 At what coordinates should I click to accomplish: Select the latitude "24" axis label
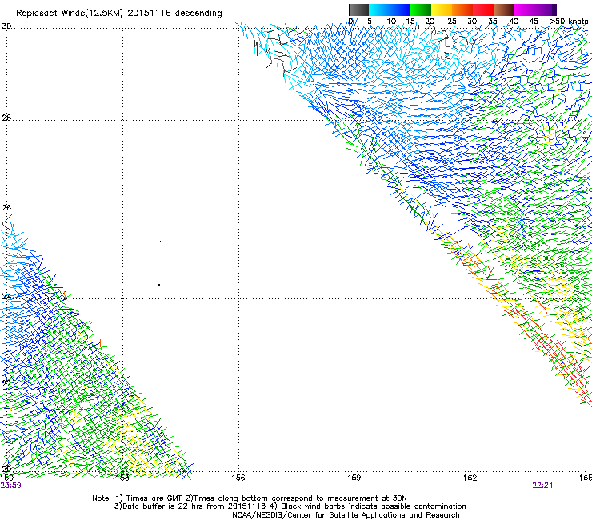6,297
